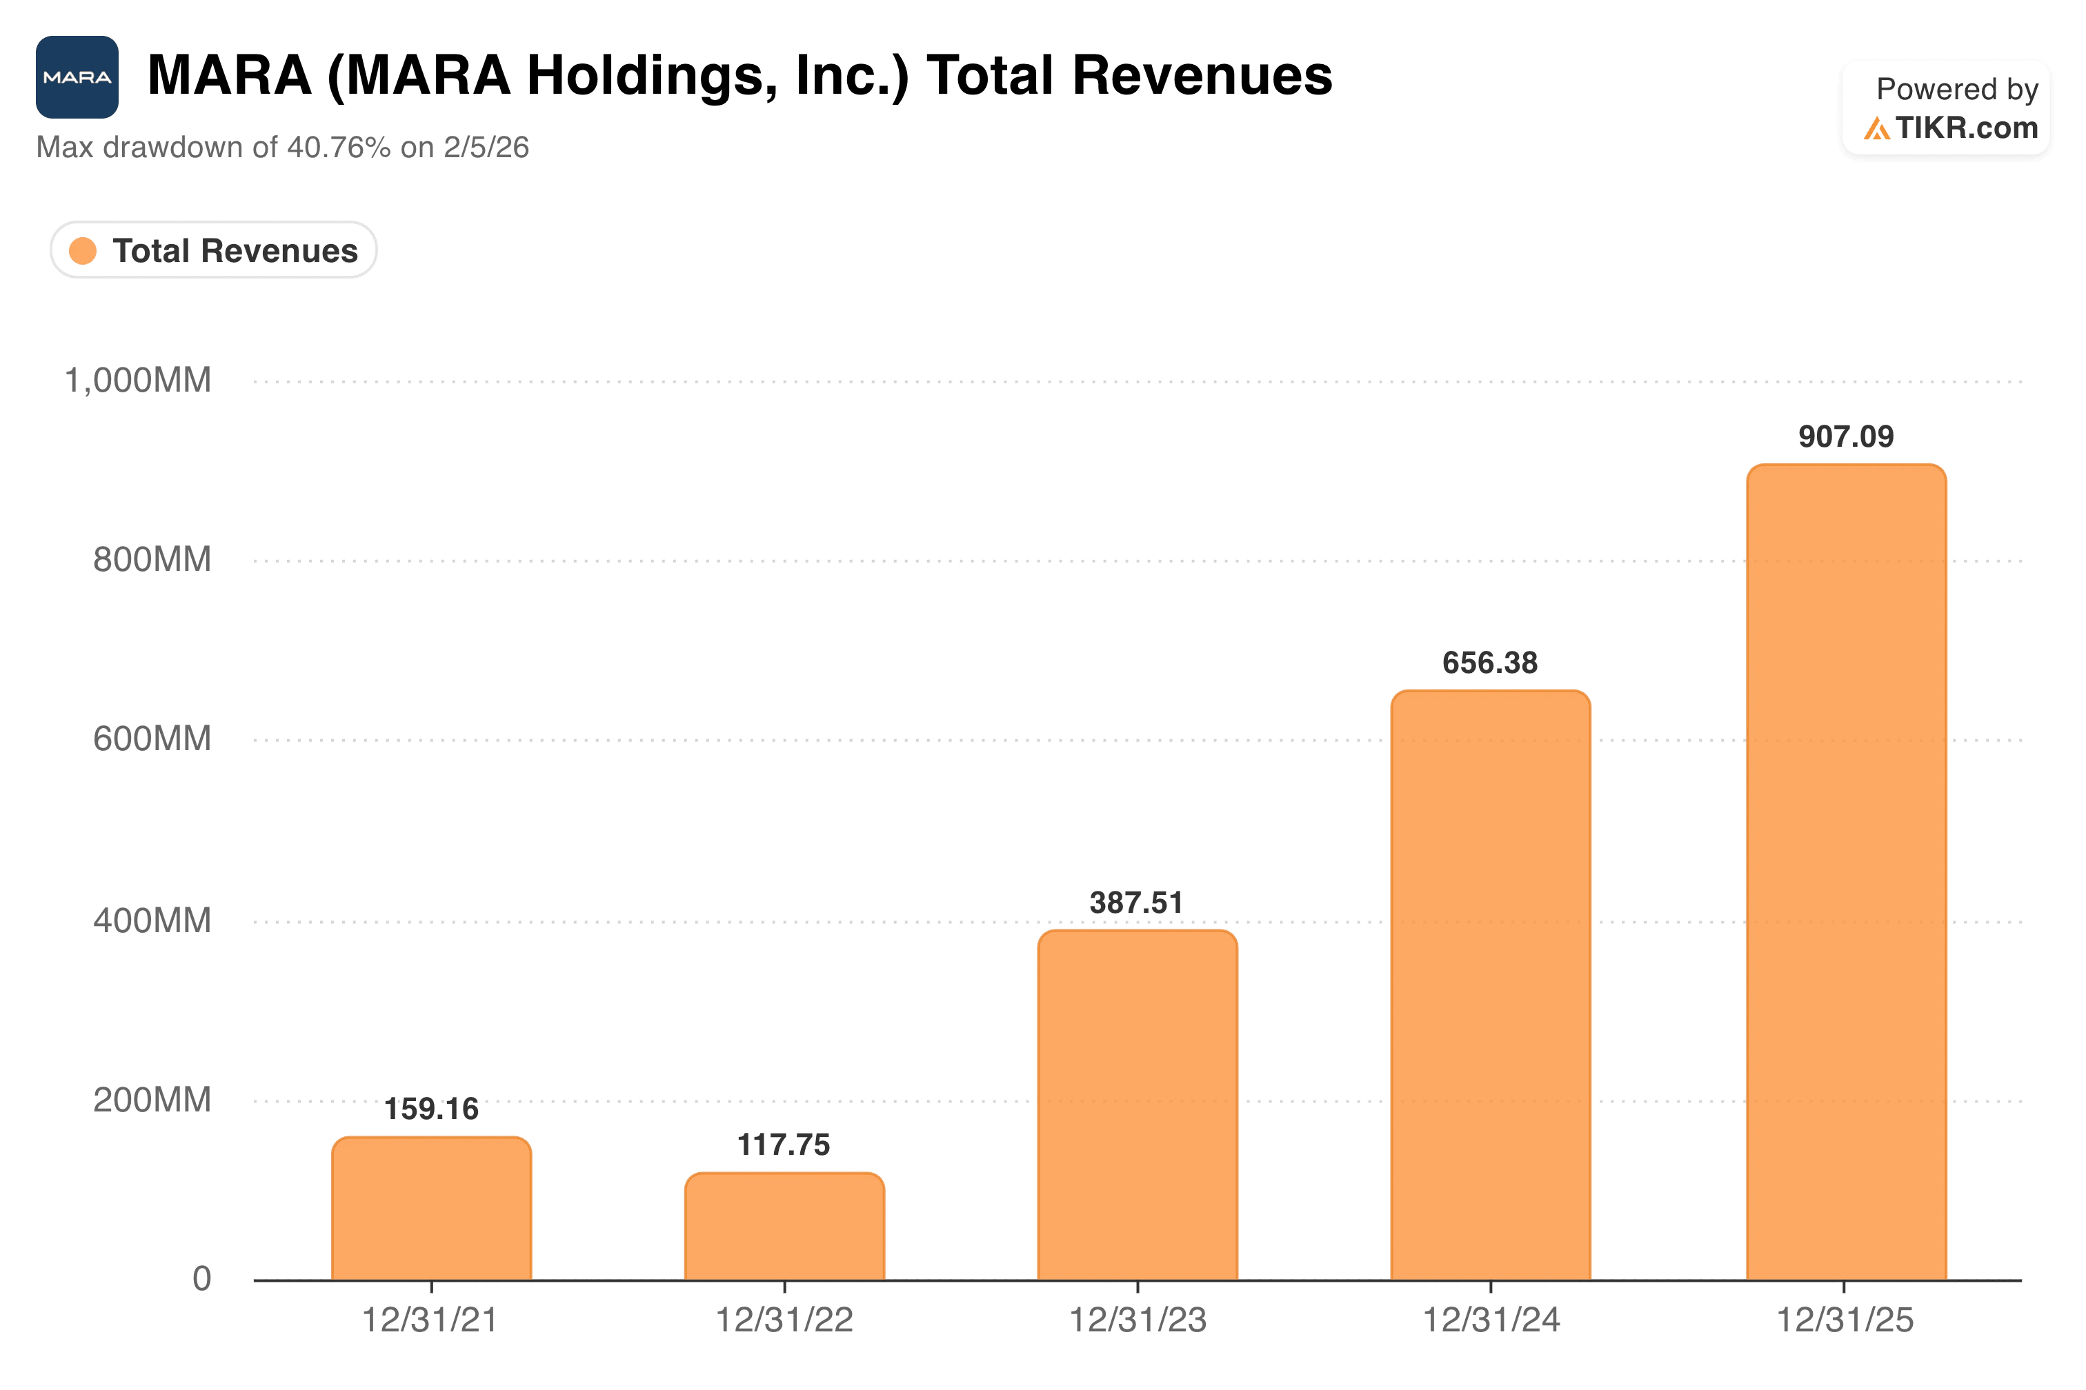The width and height of the screenshot is (2086, 1390).
Task: Click the 12/31/24 revenue bar
Action: point(1491,985)
